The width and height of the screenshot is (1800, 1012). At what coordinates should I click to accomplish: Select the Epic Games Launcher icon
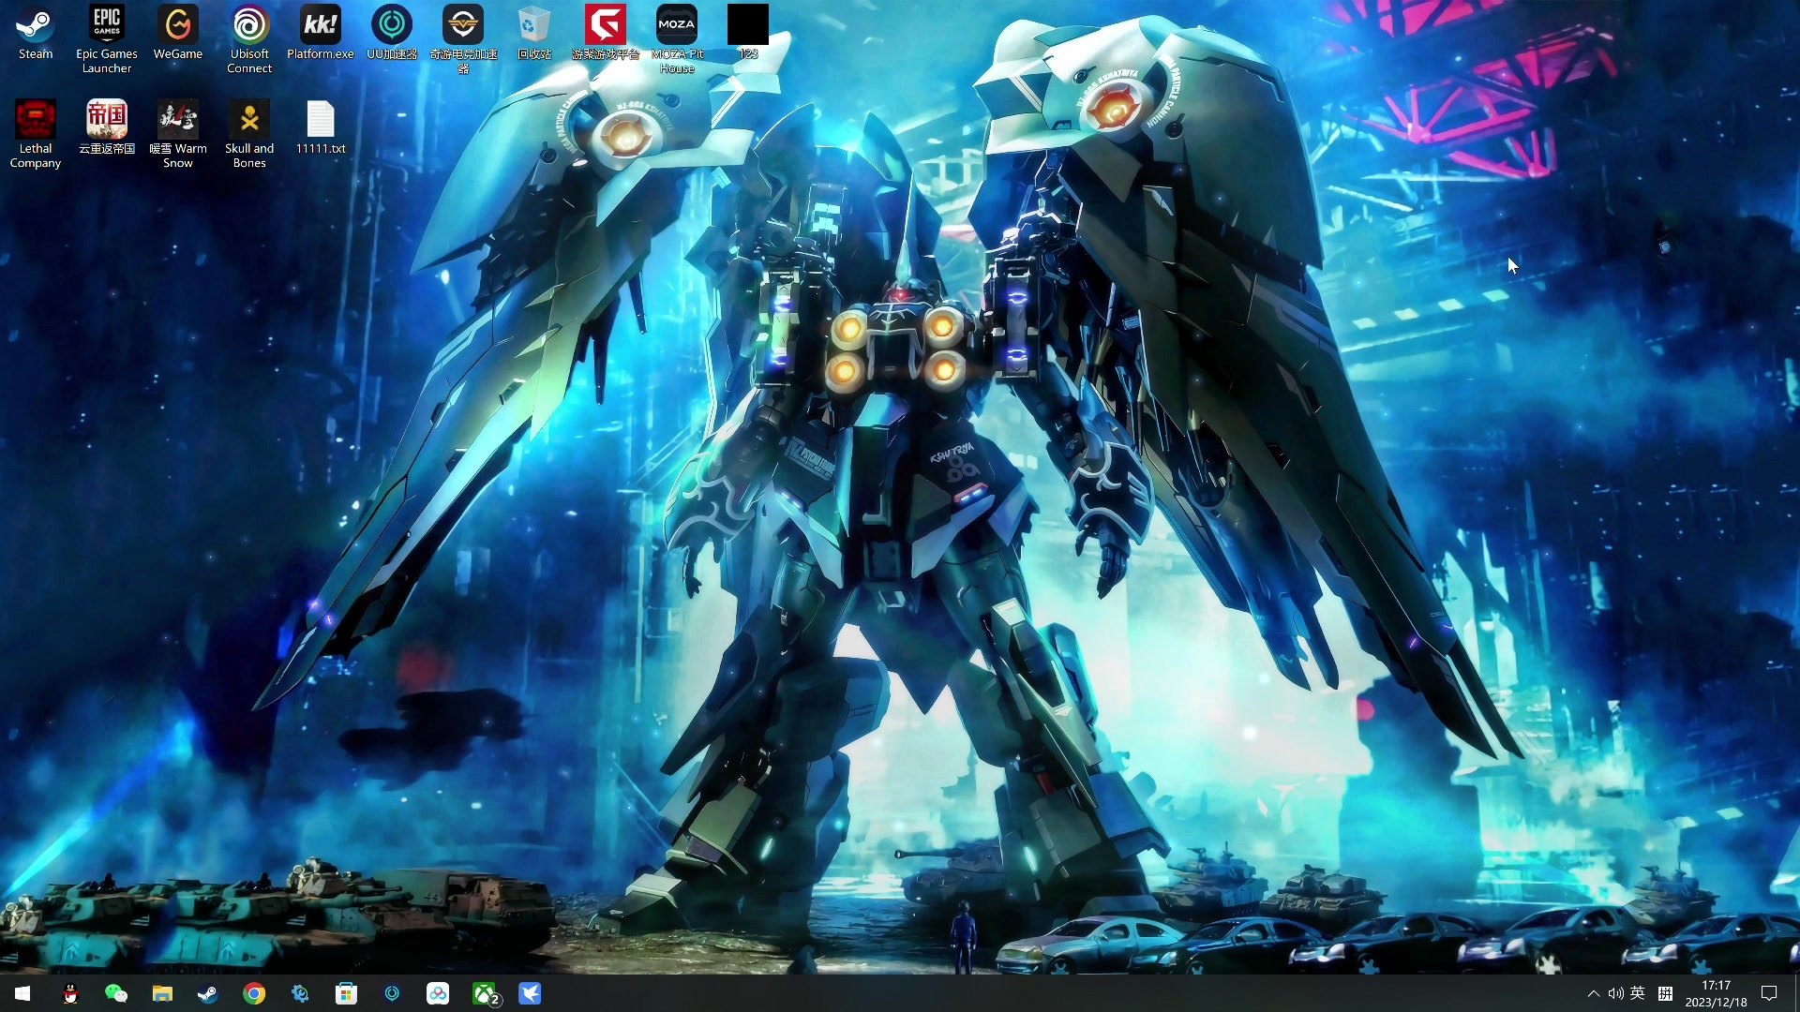(107, 26)
